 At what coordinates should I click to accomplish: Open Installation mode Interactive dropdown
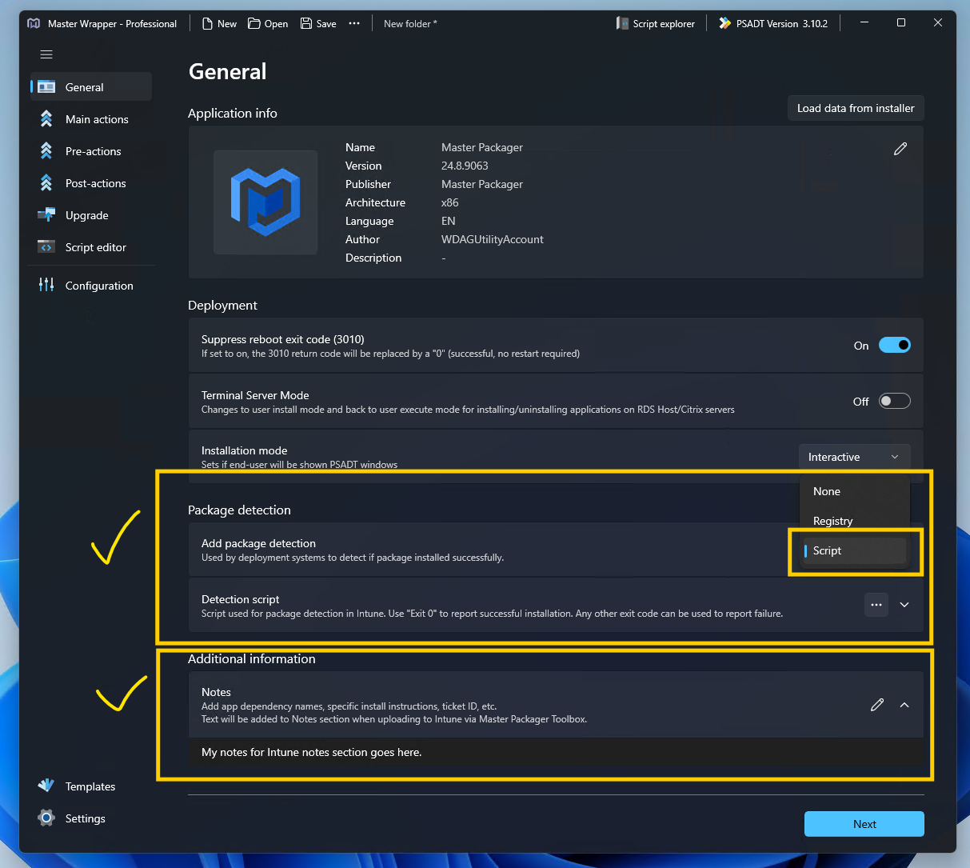click(854, 457)
